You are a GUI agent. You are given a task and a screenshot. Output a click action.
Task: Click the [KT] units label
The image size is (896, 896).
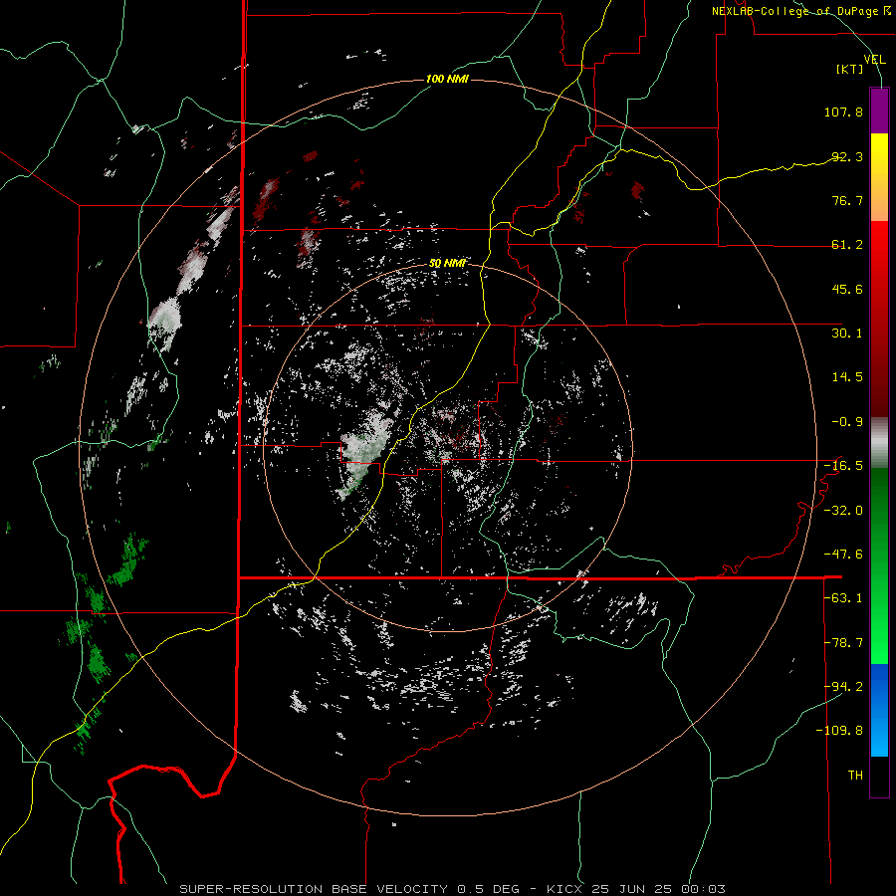click(850, 69)
